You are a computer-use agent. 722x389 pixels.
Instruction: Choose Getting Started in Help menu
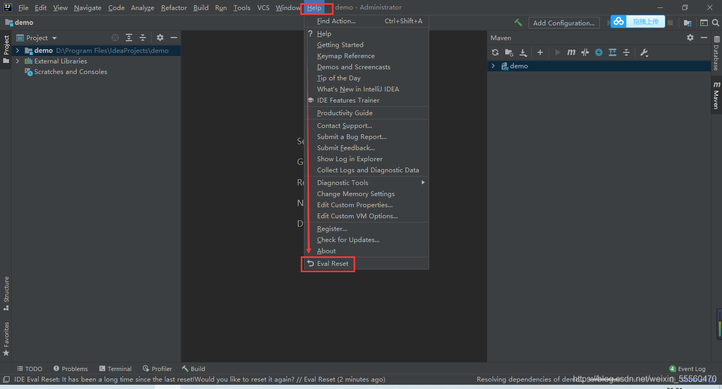366,45
